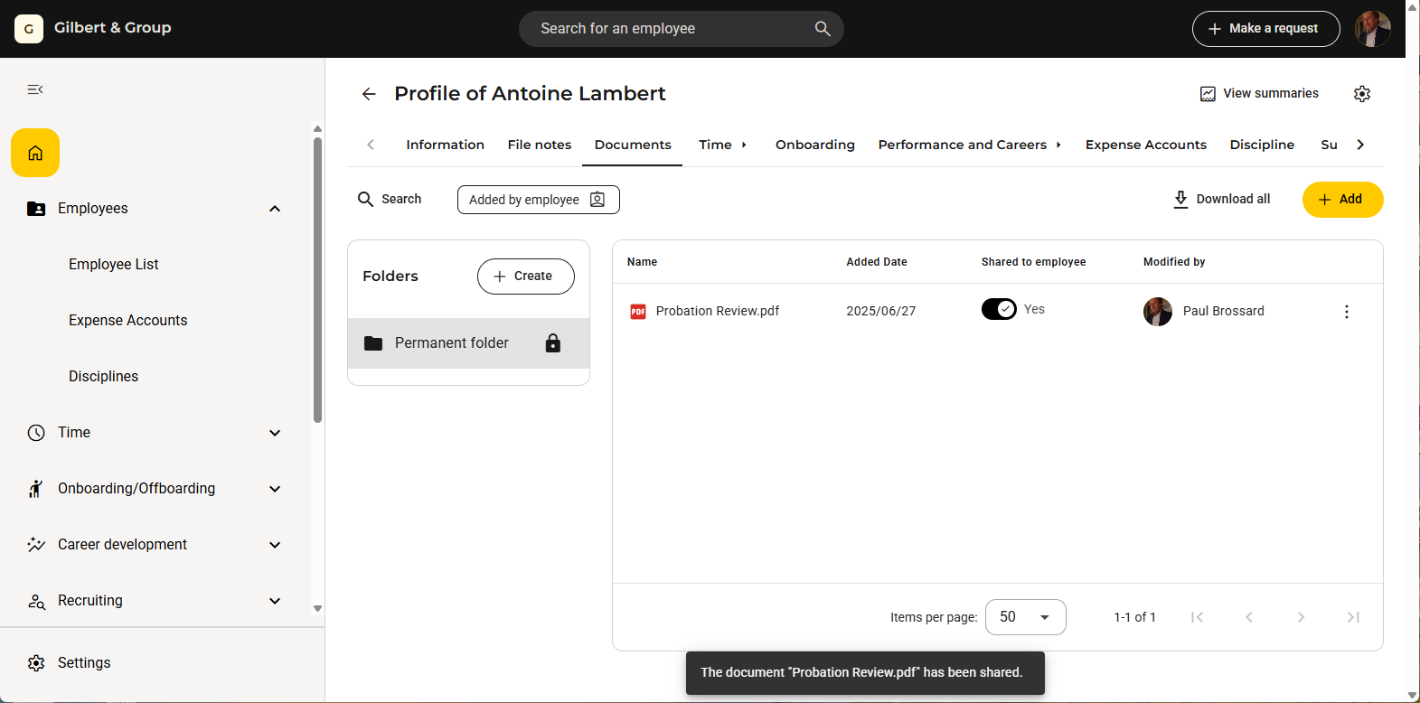Collapse the sidebar menu icon
Viewport: 1420px width, 703px height.
pyautogui.click(x=35, y=89)
